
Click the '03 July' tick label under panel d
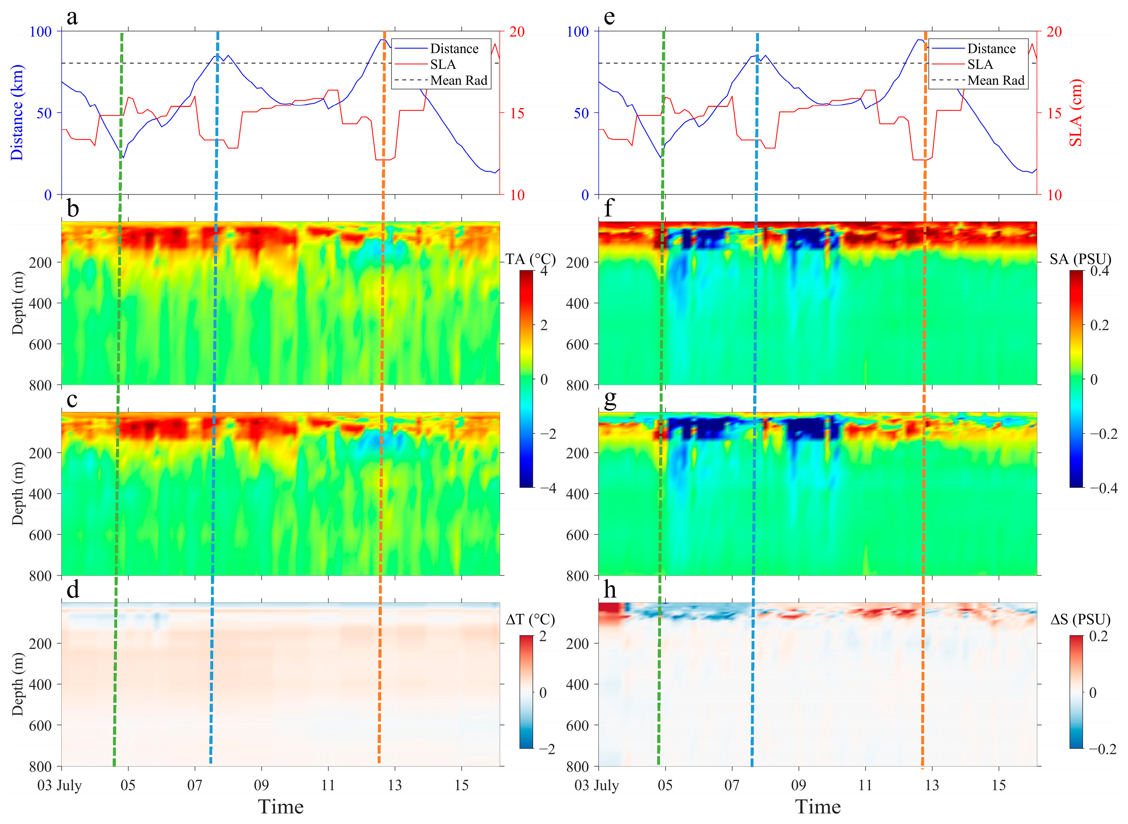[59, 785]
